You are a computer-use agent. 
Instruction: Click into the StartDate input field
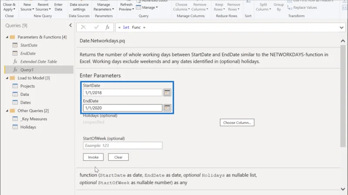click(x=123, y=93)
